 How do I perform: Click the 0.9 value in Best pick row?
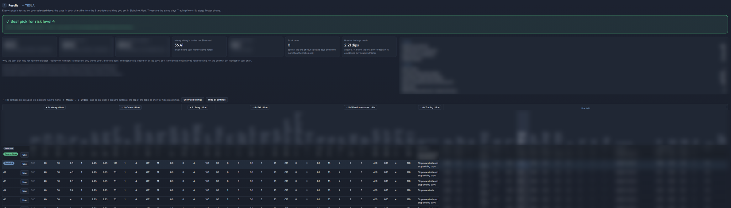coord(172,163)
